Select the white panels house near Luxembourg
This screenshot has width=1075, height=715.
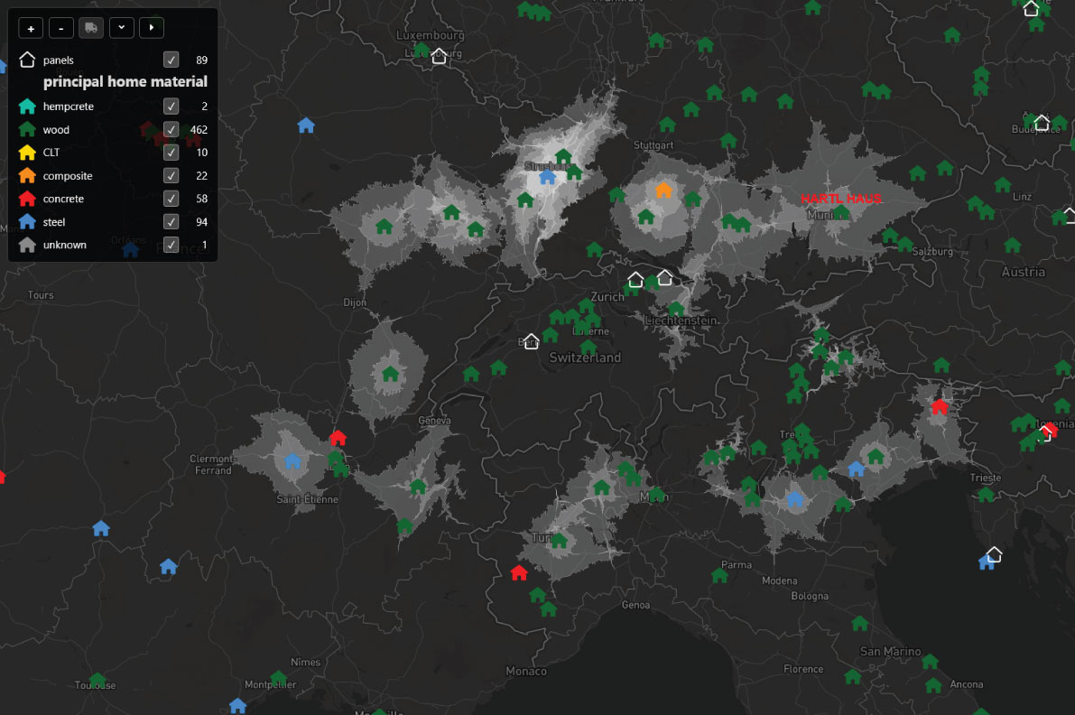click(x=439, y=56)
